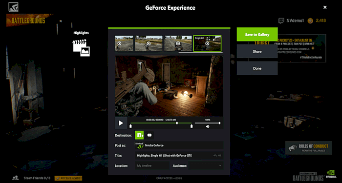Click the Twitch icon beside NVdemo1
The height and width of the screenshot is (183, 342).
click(x=281, y=20)
